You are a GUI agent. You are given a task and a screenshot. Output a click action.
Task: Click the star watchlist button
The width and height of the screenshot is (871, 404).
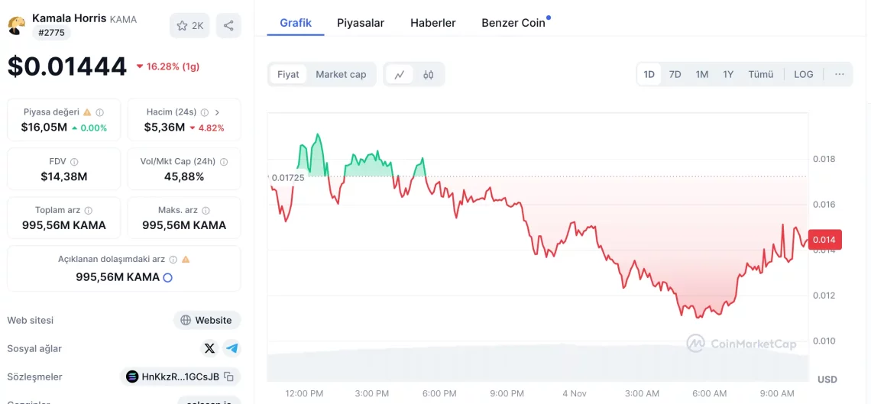point(189,25)
